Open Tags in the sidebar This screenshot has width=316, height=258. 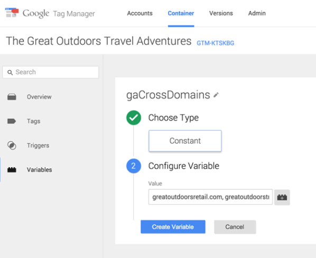point(33,121)
